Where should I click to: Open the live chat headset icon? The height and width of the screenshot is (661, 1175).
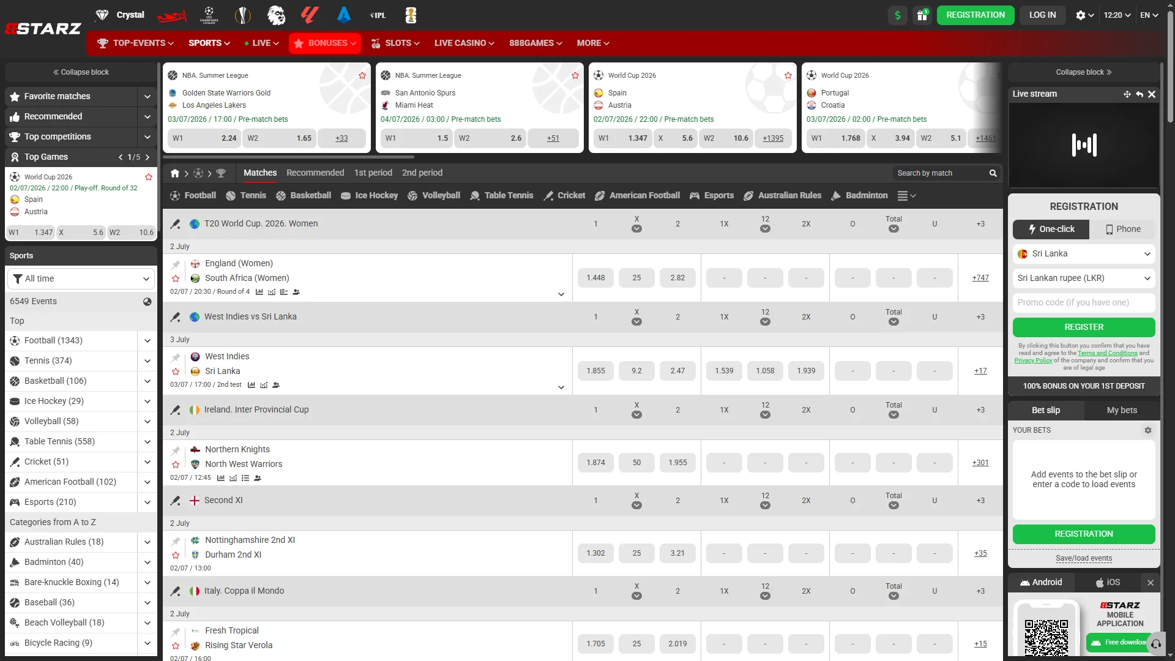point(1156,643)
